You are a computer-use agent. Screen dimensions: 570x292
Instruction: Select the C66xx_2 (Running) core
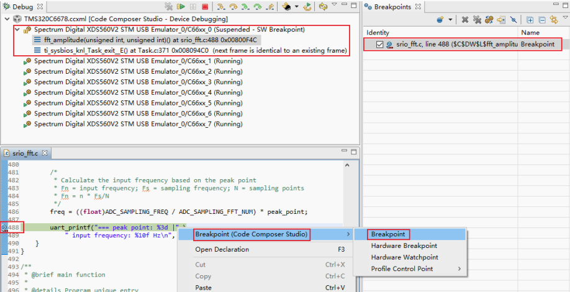[x=133, y=71]
